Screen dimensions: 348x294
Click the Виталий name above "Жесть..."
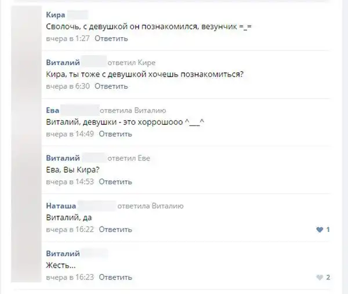click(63, 253)
